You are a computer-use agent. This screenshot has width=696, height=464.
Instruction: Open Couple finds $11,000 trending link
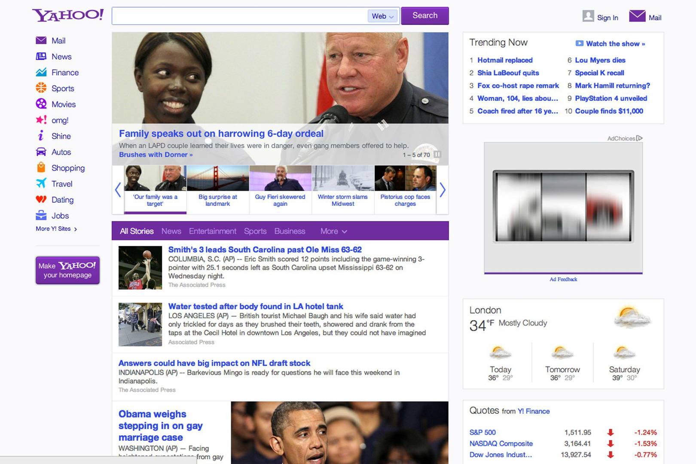[609, 111]
